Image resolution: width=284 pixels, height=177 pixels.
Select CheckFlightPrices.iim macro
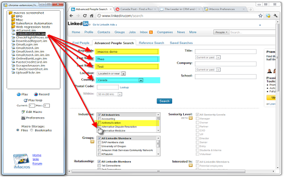tap(32, 37)
